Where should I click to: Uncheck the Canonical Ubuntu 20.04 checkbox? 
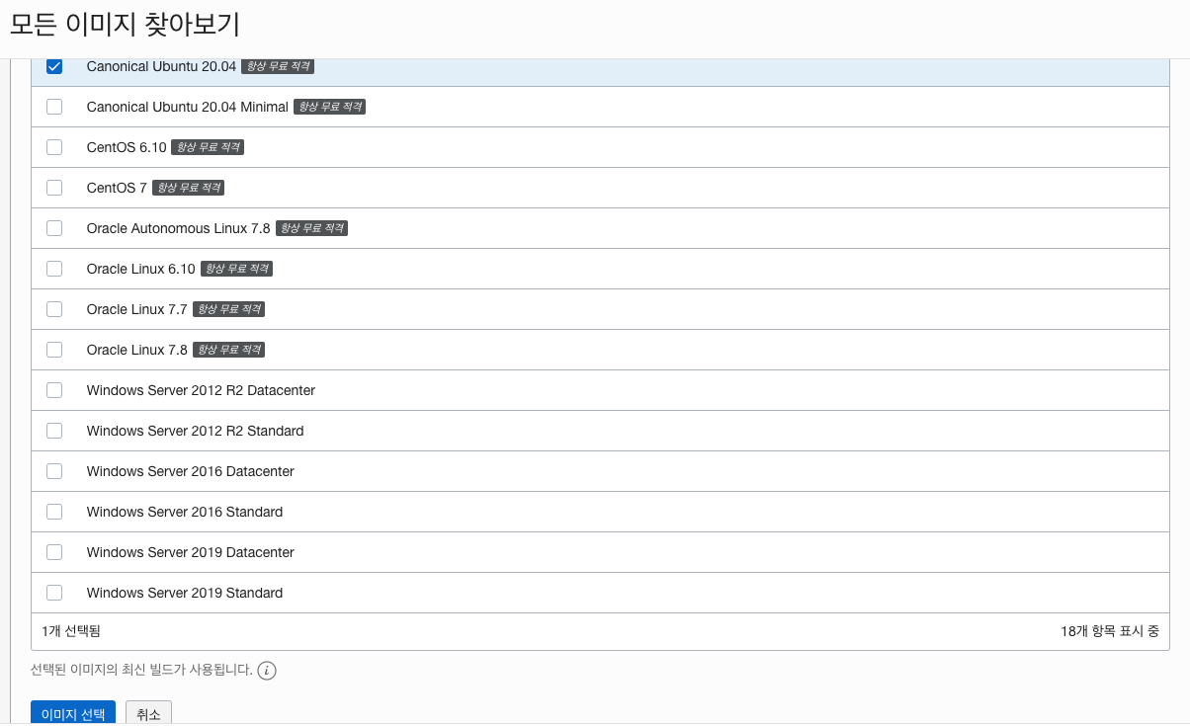pyautogui.click(x=54, y=66)
